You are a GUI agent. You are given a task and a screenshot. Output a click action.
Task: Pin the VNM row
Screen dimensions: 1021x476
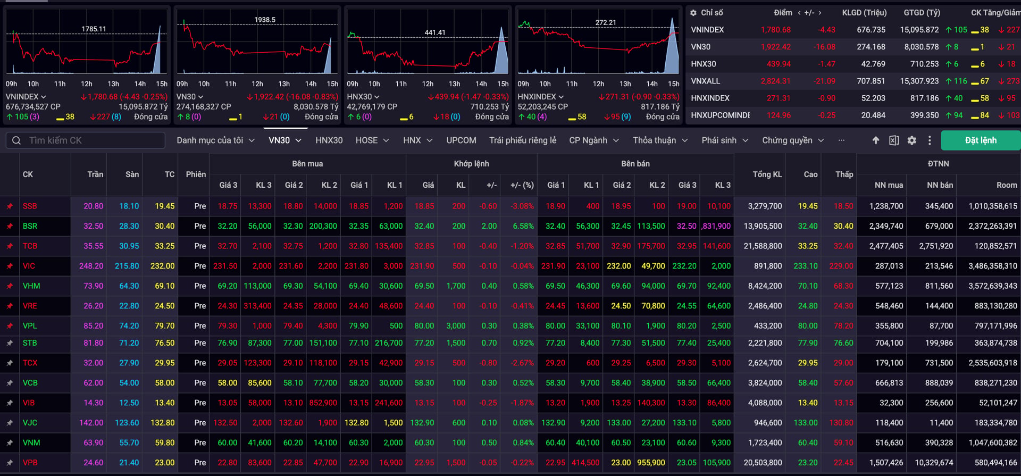click(x=10, y=443)
